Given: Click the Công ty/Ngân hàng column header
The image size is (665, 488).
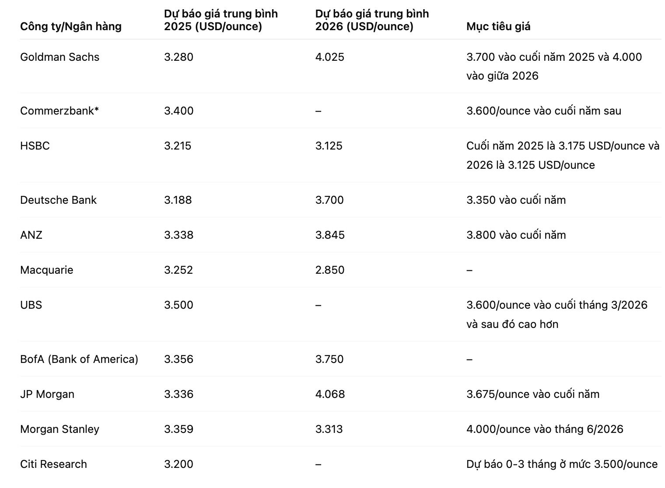Looking at the screenshot, I should coord(71,26).
